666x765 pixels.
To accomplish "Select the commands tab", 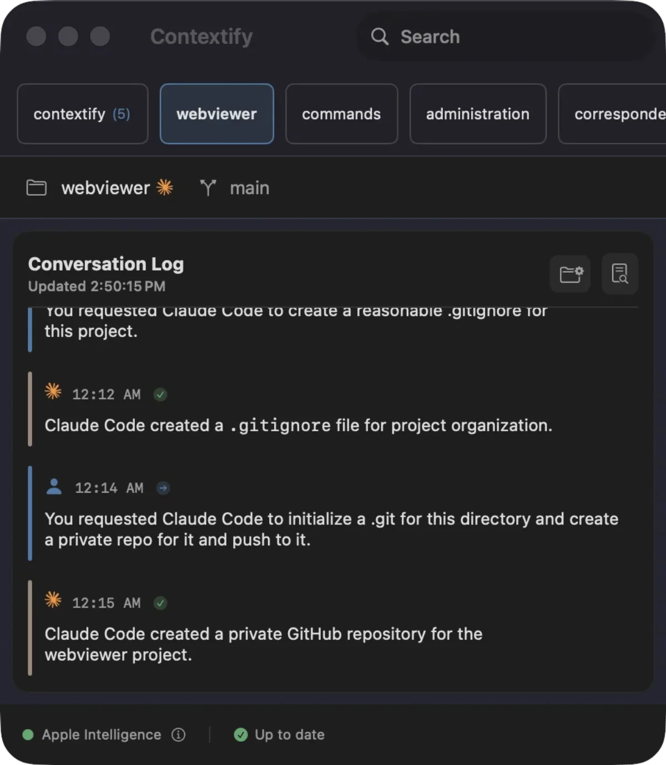I will (341, 114).
